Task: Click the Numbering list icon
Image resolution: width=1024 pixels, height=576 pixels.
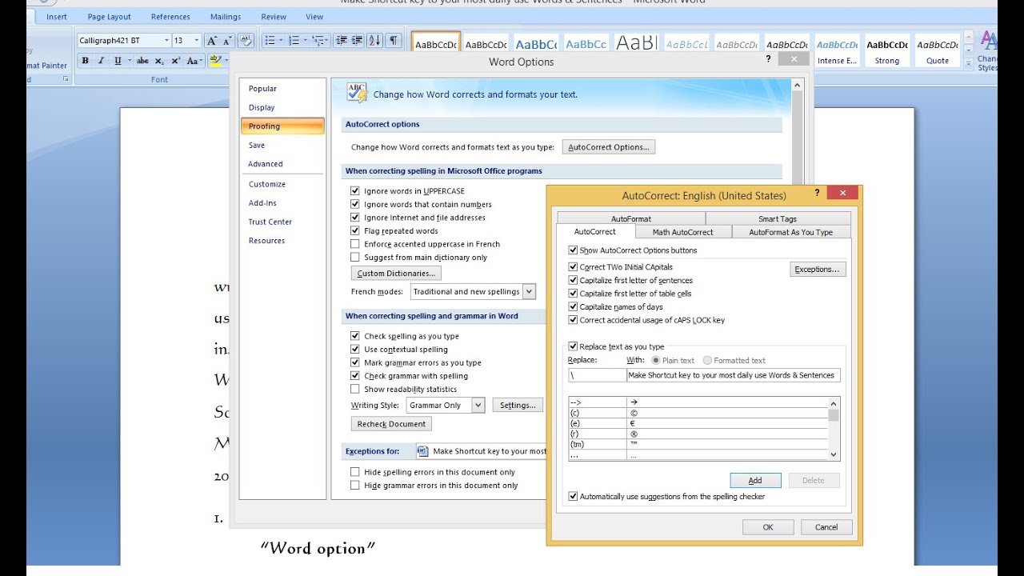Action: (294, 41)
